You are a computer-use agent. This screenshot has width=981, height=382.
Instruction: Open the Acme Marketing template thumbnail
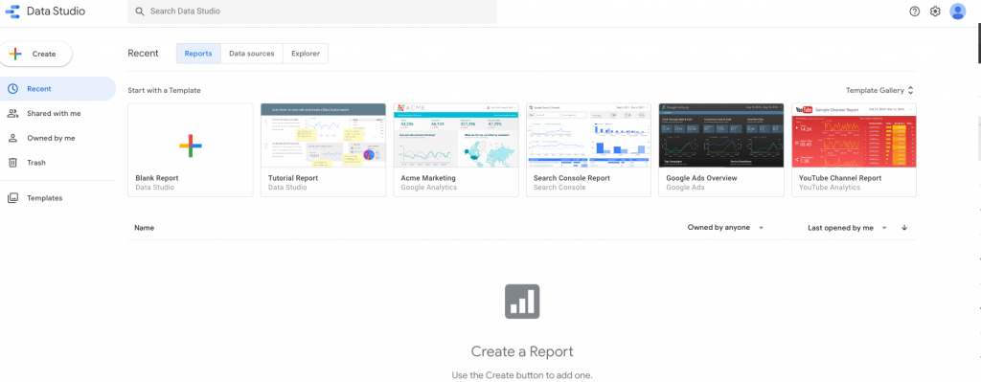456,136
